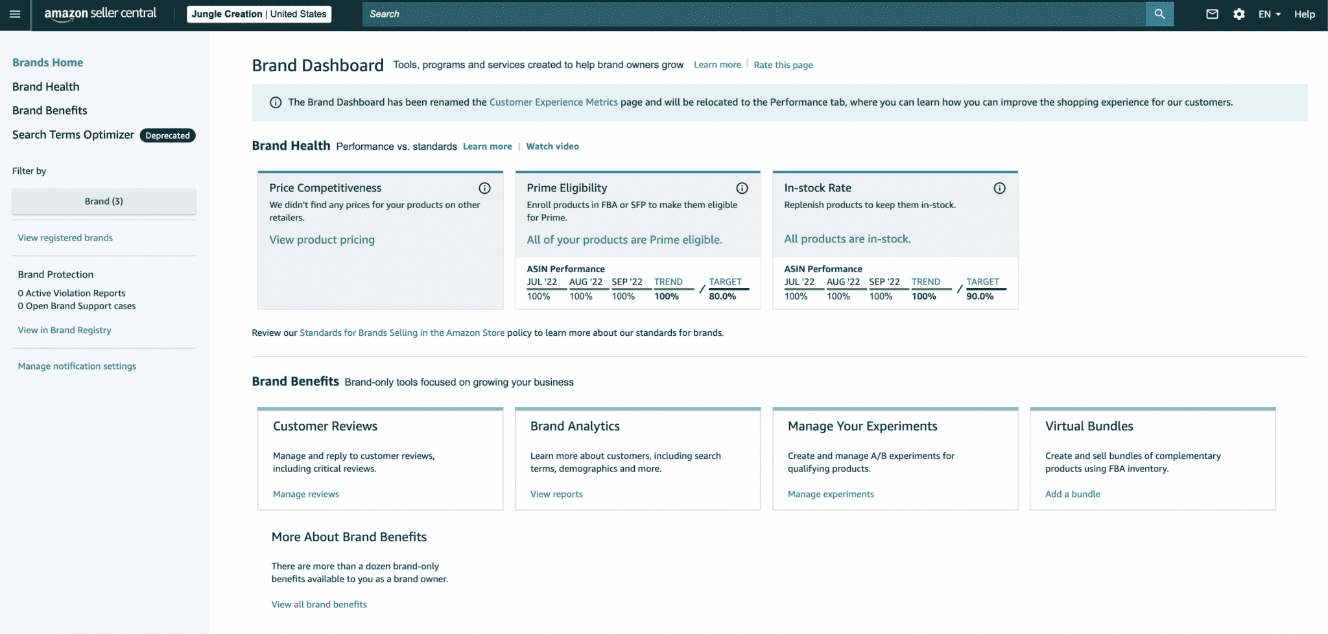The height and width of the screenshot is (634, 1328).
Task: Switch to the Brand Health section
Action: pos(45,86)
